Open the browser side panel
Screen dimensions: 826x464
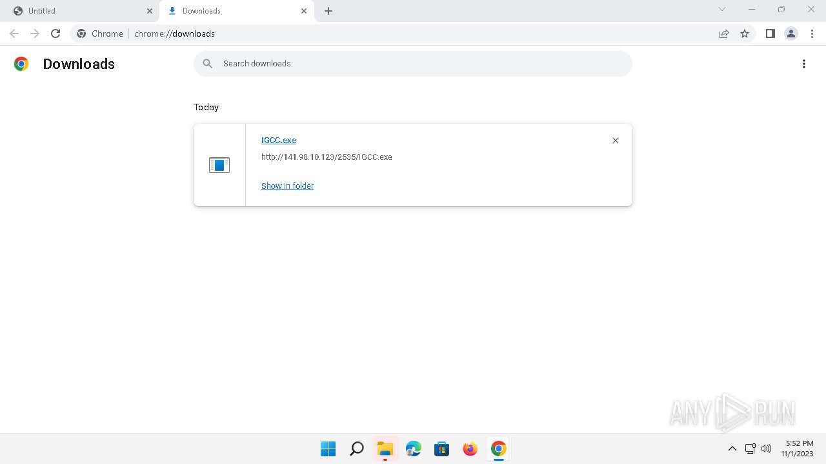(770, 34)
